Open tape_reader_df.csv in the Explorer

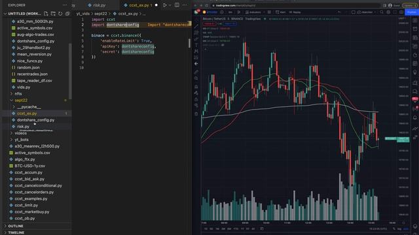35,81
